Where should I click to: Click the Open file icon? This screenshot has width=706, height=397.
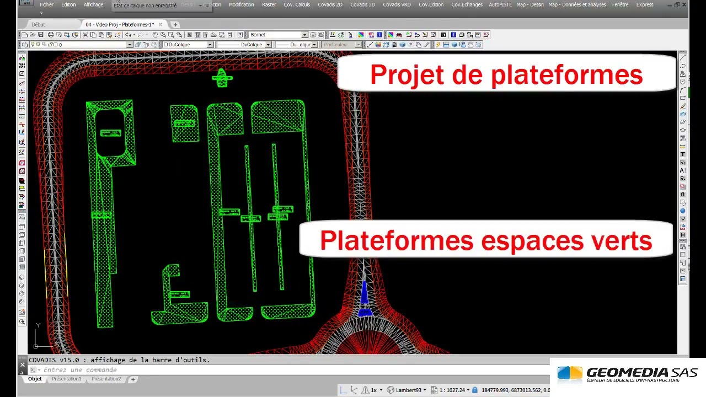click(x=32, y=35)
